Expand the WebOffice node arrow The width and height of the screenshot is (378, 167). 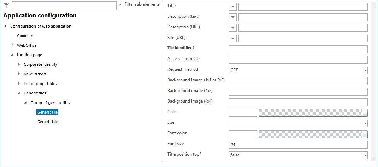(x=12, y=45)
